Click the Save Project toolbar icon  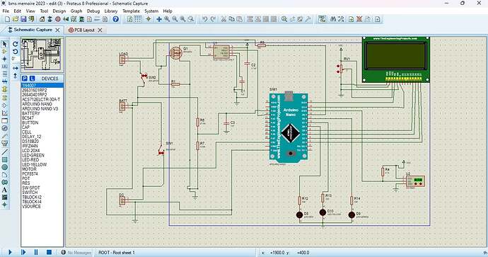click(23, 19)
